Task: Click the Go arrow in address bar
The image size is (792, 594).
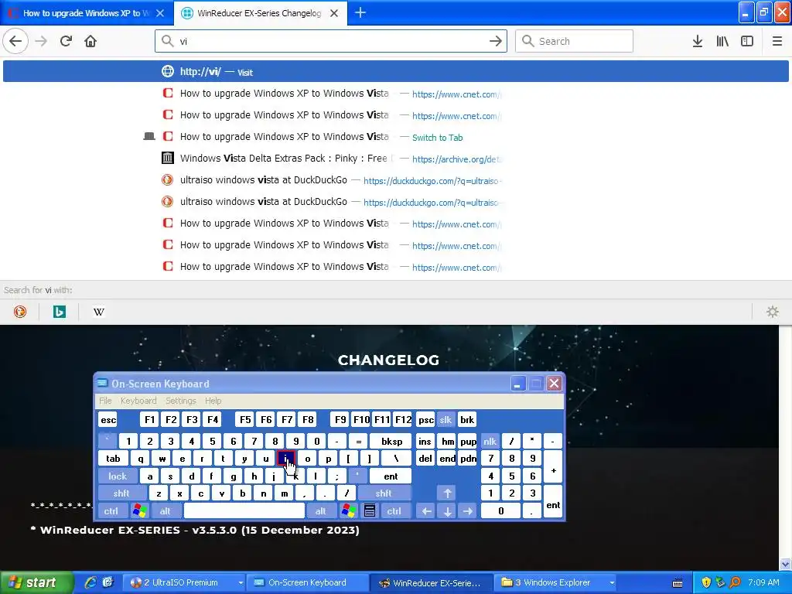Action: coord(496,41)
